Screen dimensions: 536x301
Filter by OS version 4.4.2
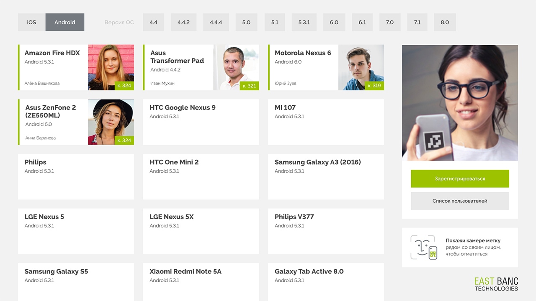coord(183,22)
